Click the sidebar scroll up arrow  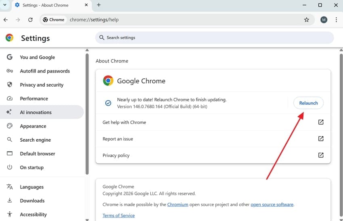[x=87, y=50]
